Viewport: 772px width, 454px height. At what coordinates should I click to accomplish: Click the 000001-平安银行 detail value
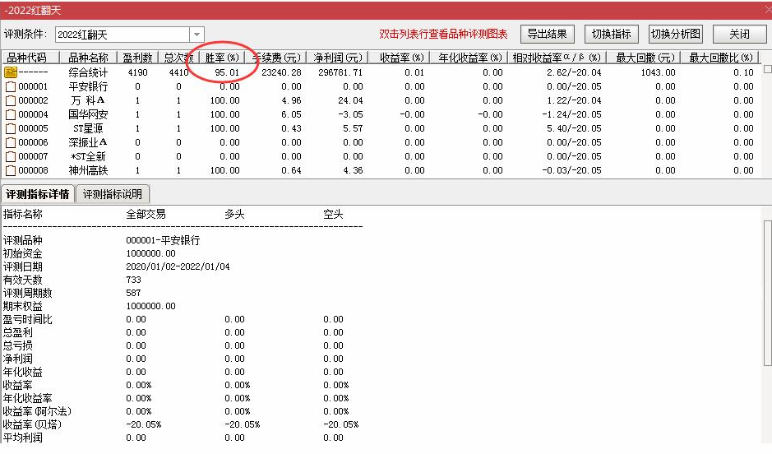tap(163, 240)
